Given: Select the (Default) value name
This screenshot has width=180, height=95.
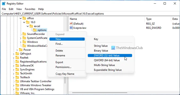Looking at the screenshot, I should pyautogui.click(x=78, y=24).
